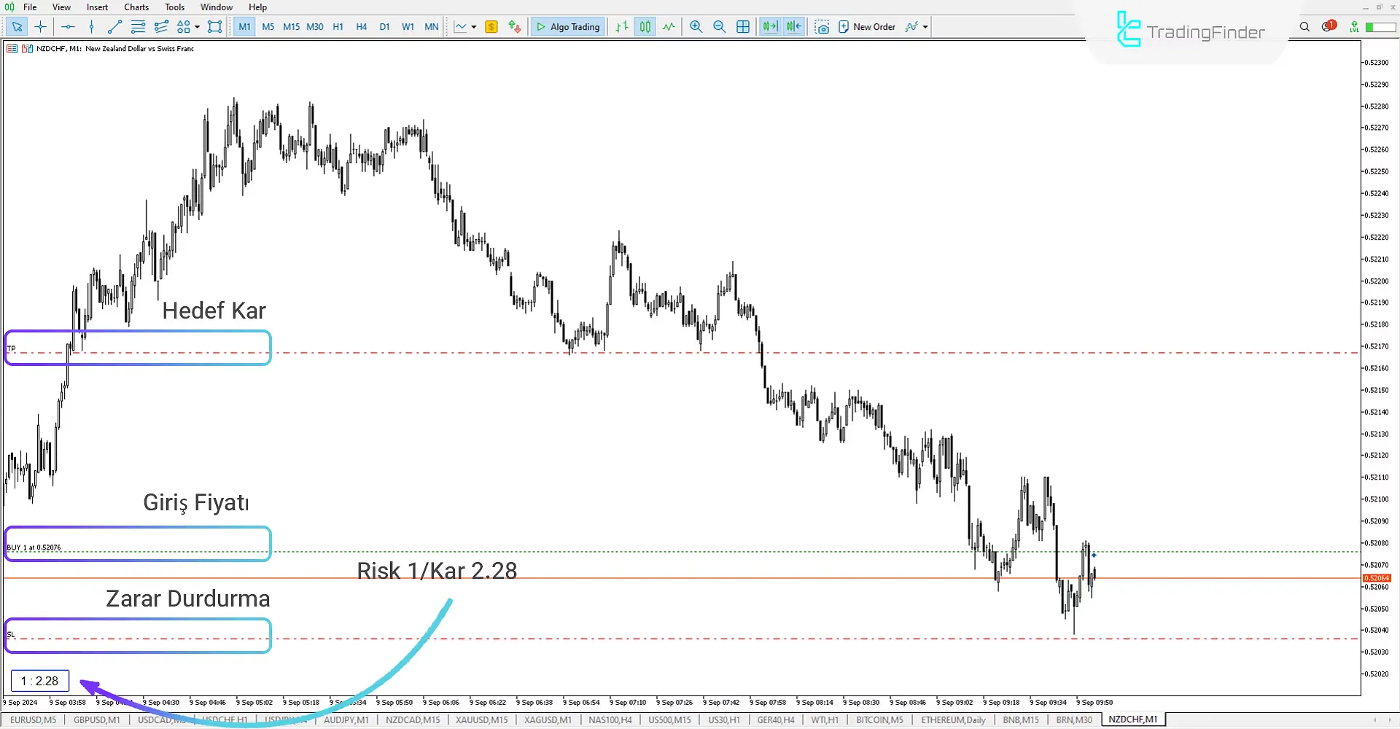Toggle Algo Trading on
Image resolution: width=1400 pixels, height=729 pixels.
coord(568,26)
